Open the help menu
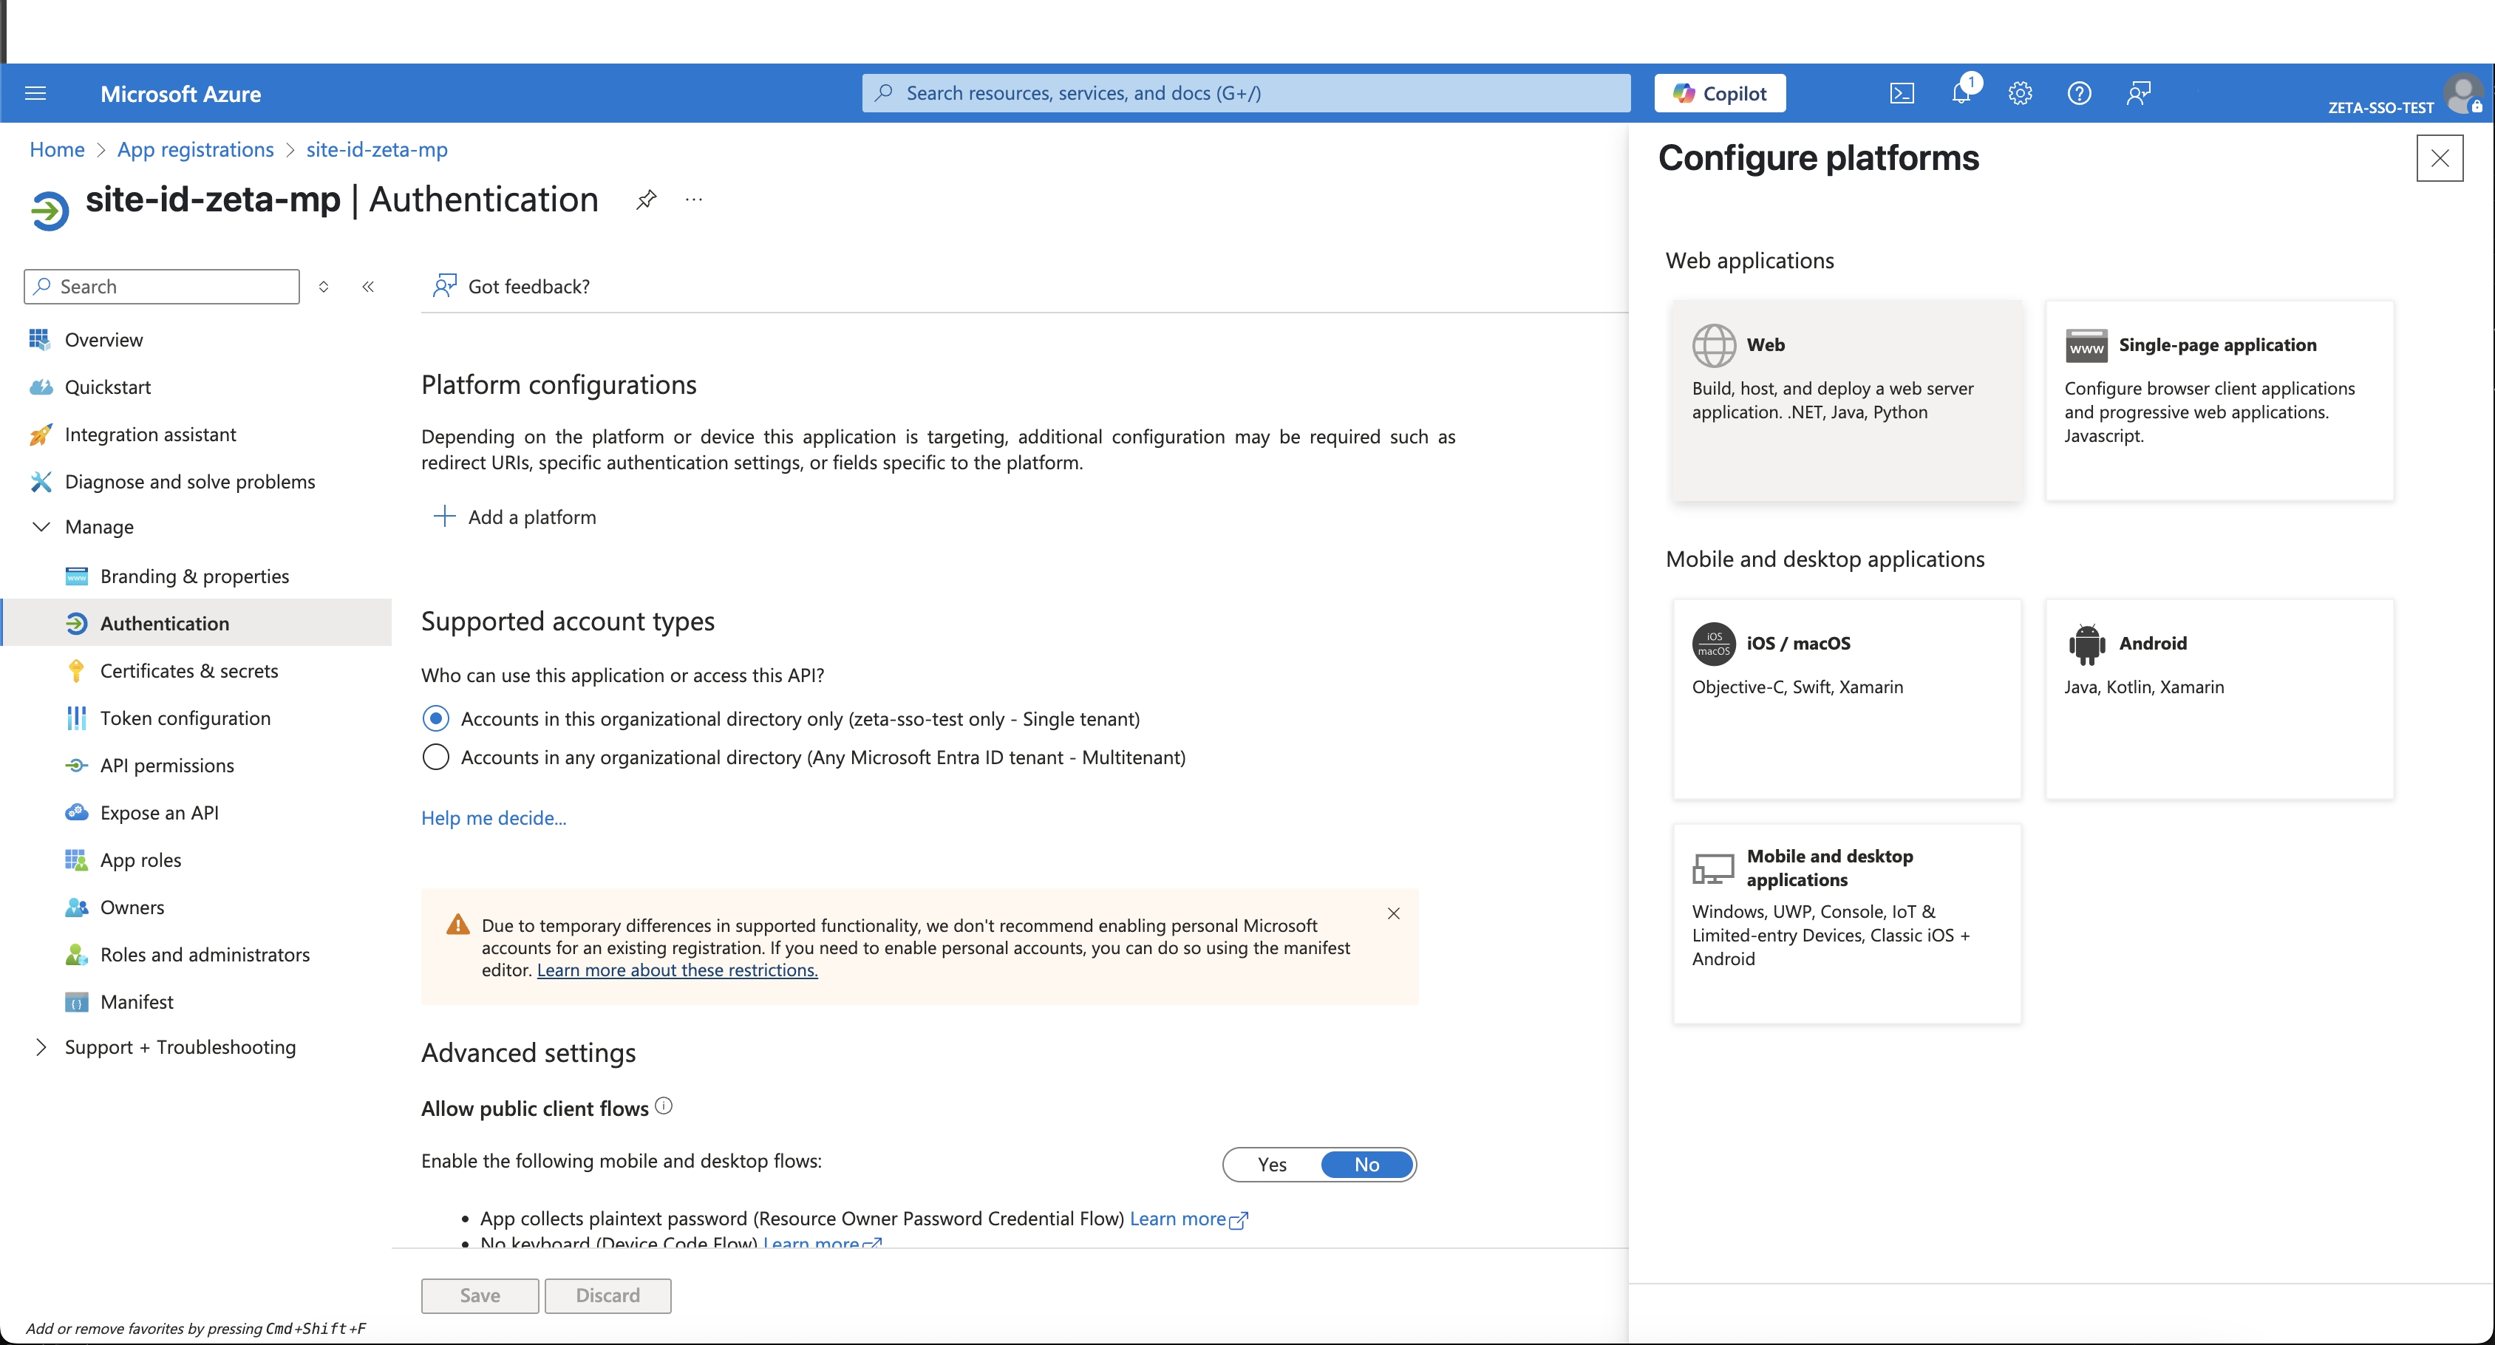Screen dimensions: 2495x1345 pos(2078,93)
